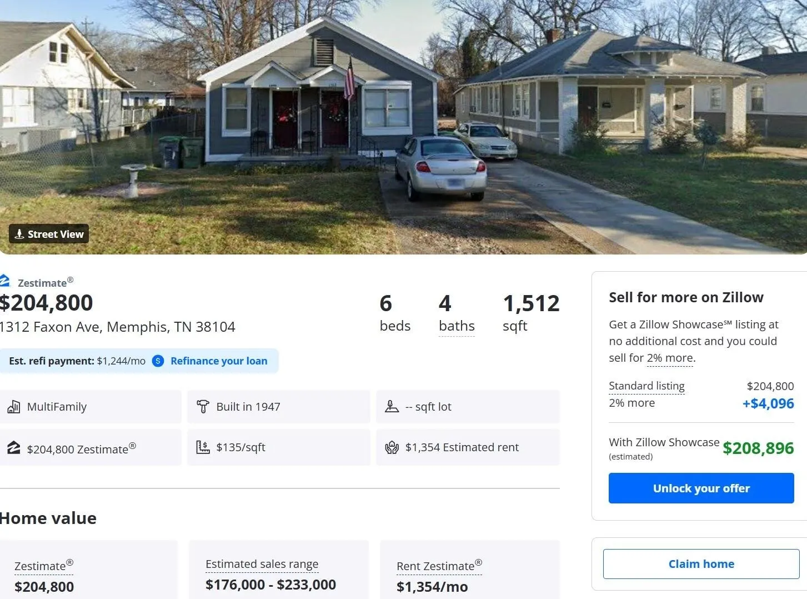
Task: Click the hammer icon beside Built in 1947
Action: pos(203,407)
